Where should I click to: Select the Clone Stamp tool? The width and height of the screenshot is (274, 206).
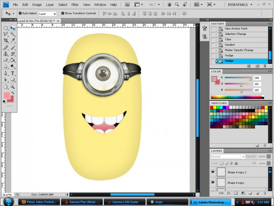(6, 54)
